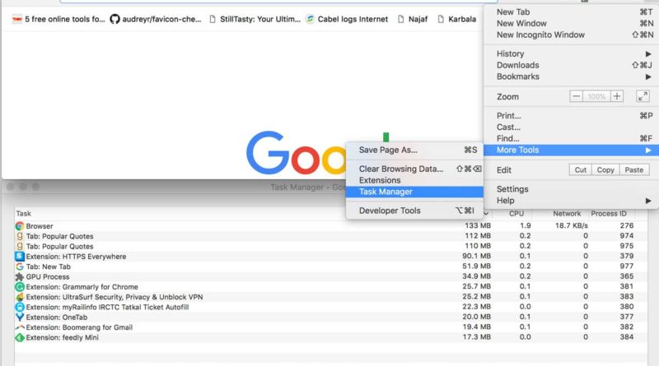Screen dimensions: 659x366
Task: Sort by the CPU column header
Action: coord(516,214)
